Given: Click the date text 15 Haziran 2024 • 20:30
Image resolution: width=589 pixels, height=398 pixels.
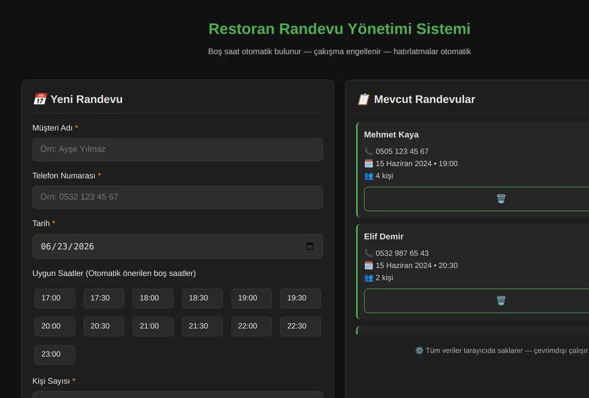Looking at the screenshot, I should [416, 265].
